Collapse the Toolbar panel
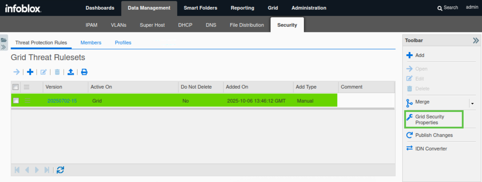The height and width of the screenshot is (182, 482). pyautogui.click(x=475, y=41)
